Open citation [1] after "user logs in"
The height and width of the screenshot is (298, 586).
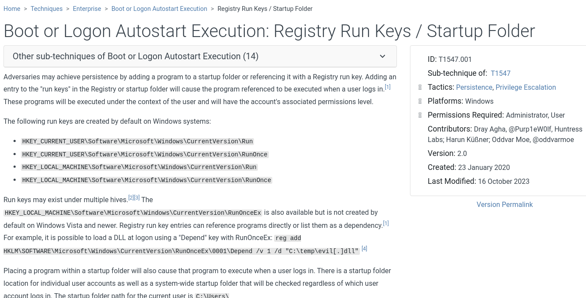(387, 87)
